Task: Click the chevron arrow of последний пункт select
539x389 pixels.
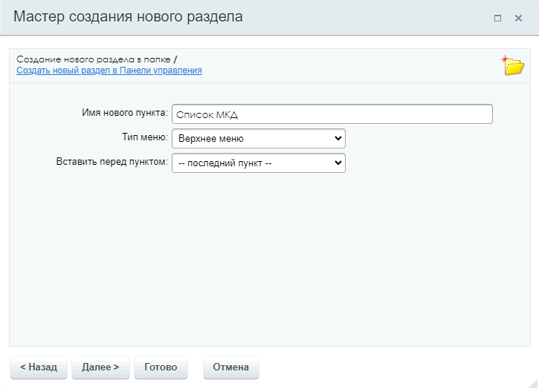Action: click(338, 163)
